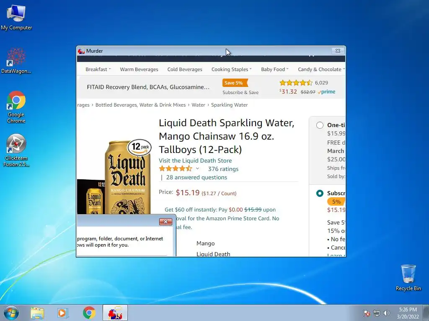The height and width of the screenshot is (321, 429).
Task: Expand the Cooking Staples dropdown
Action: click(231, 69)
